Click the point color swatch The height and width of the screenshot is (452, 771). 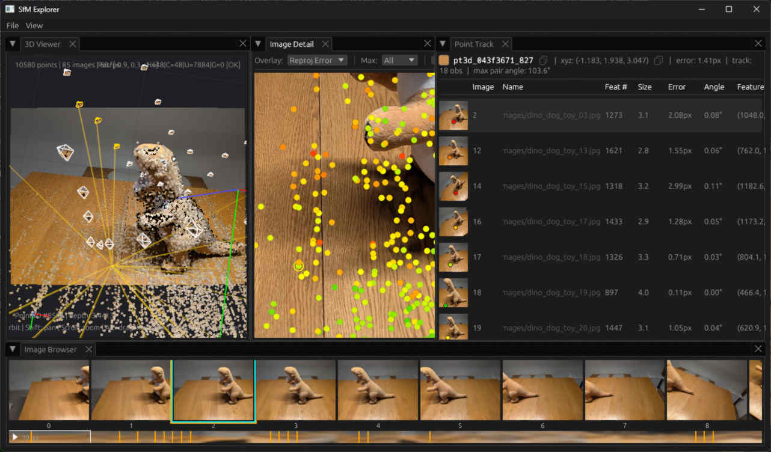click(x=444, y=60)
